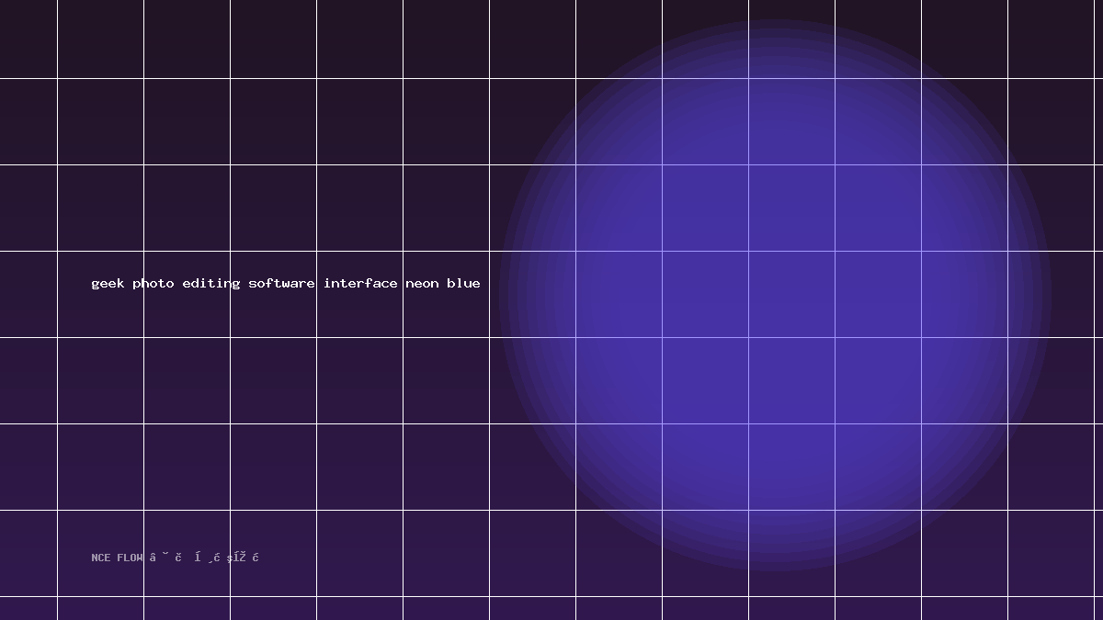Click the "NCE" footer text

point(101,558)
